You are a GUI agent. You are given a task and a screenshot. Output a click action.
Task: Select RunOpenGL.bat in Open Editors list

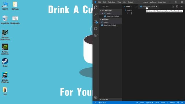(x=110, y=16)
